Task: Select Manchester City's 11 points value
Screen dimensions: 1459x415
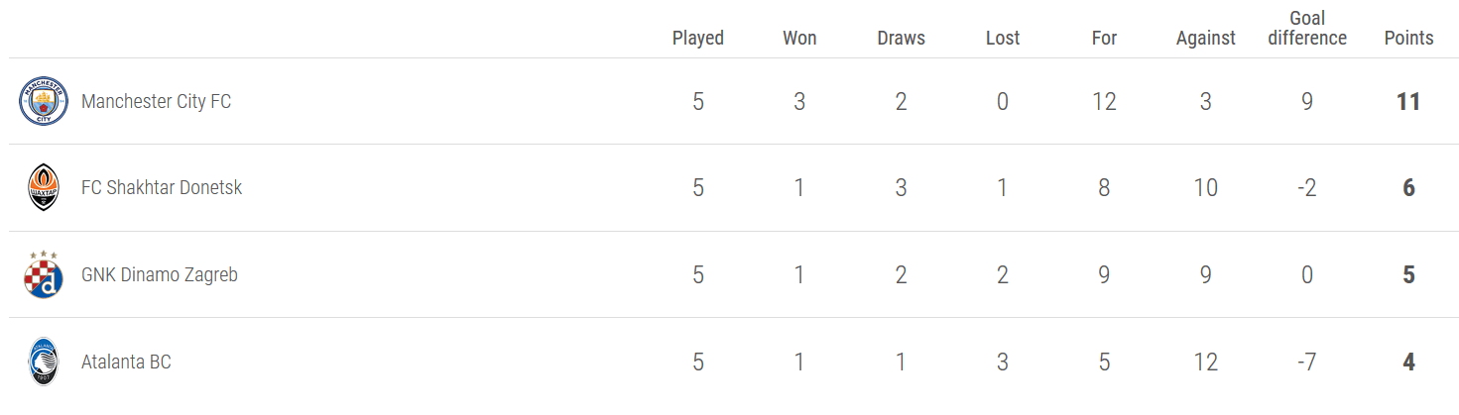Action: 1408,102
